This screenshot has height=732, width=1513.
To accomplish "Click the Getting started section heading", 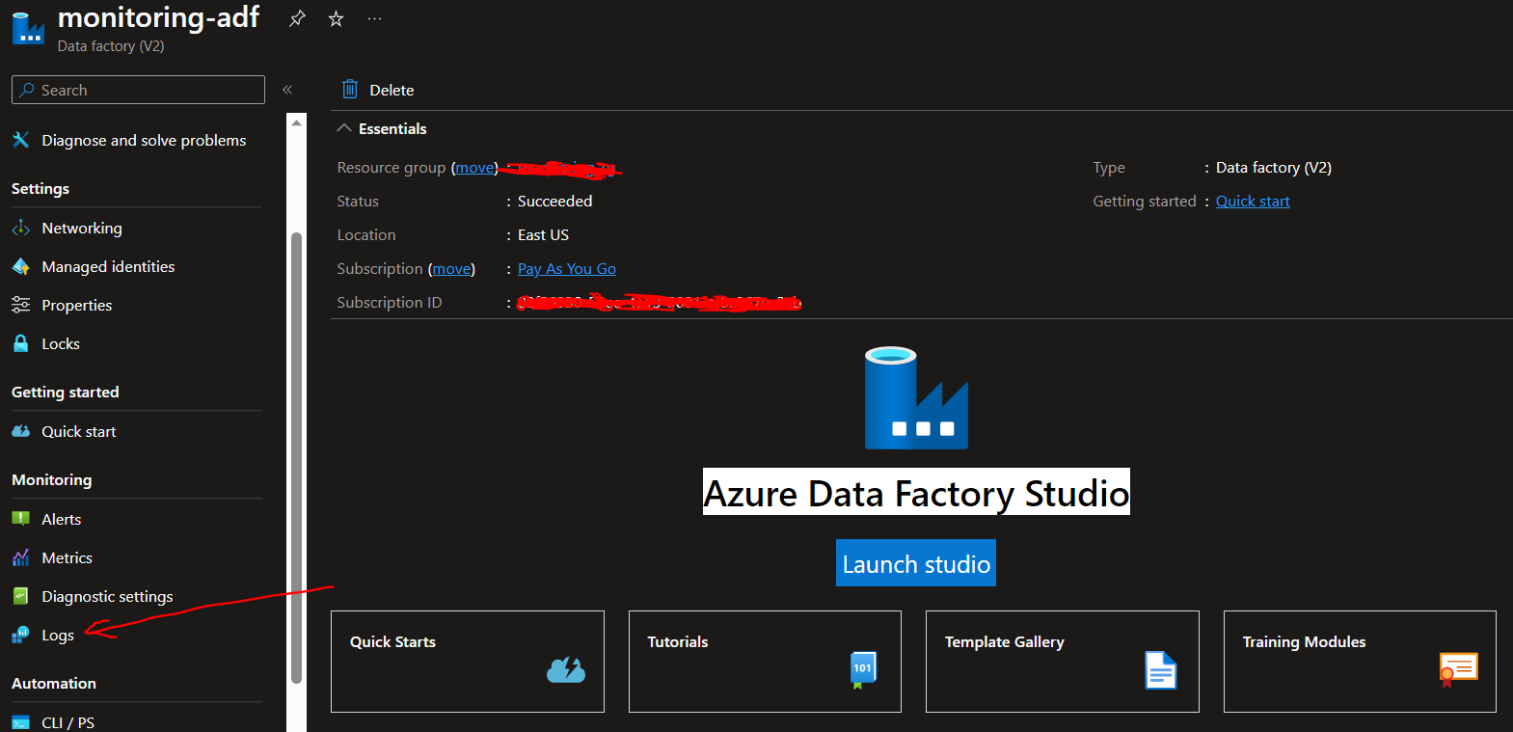I will coord(66,393).
